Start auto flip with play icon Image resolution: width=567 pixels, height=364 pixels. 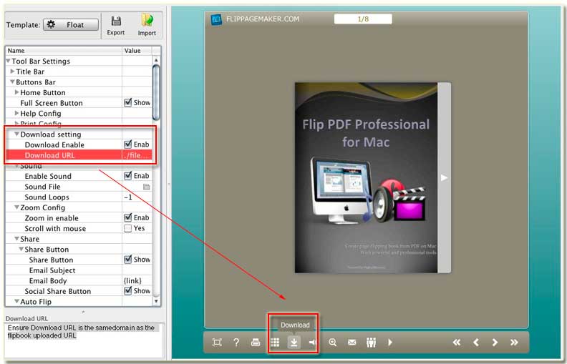(389, 343)
